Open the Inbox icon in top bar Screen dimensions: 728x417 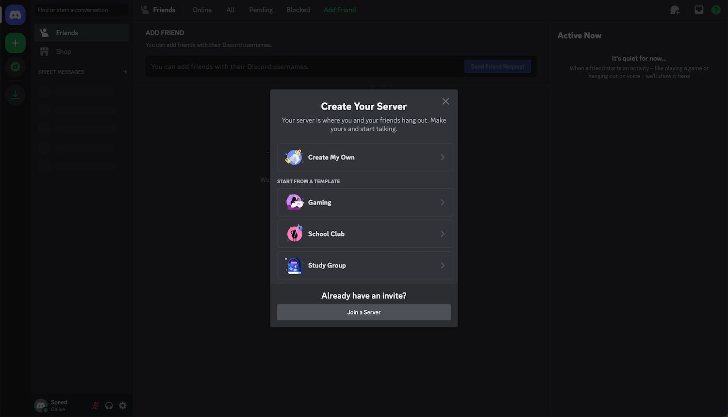(x=699, y=10)
